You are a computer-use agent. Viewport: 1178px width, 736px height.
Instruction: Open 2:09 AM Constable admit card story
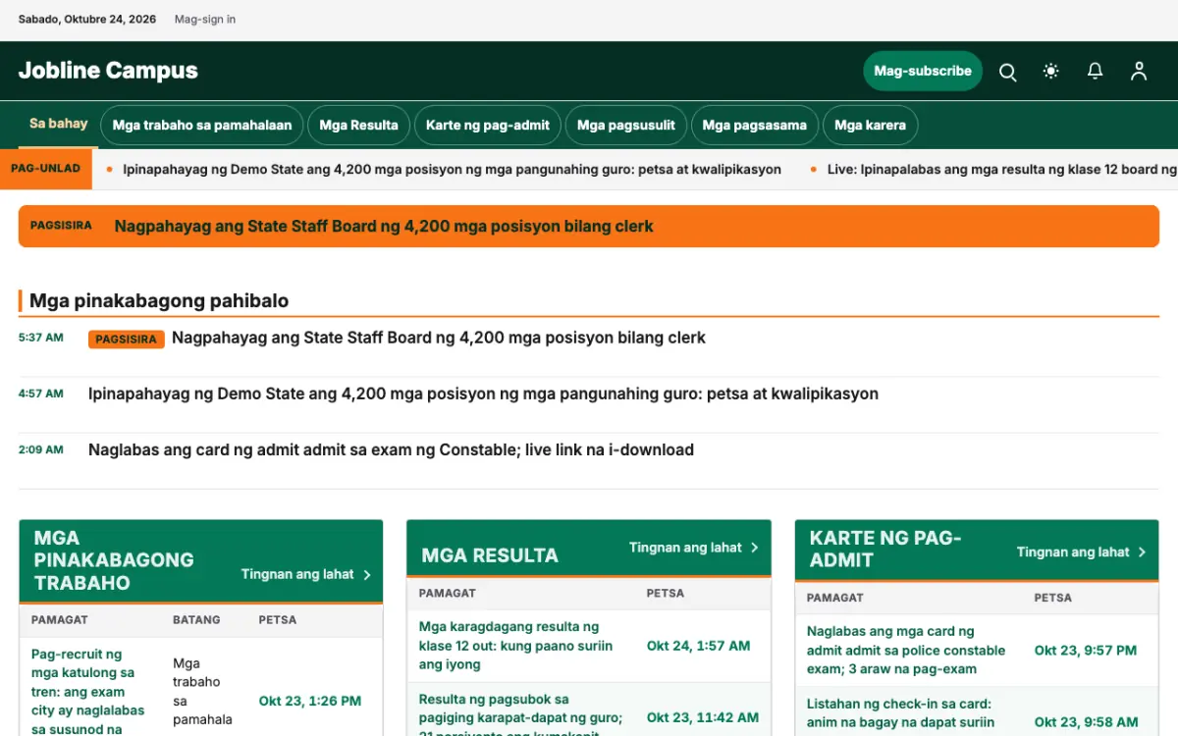(391, 450)
